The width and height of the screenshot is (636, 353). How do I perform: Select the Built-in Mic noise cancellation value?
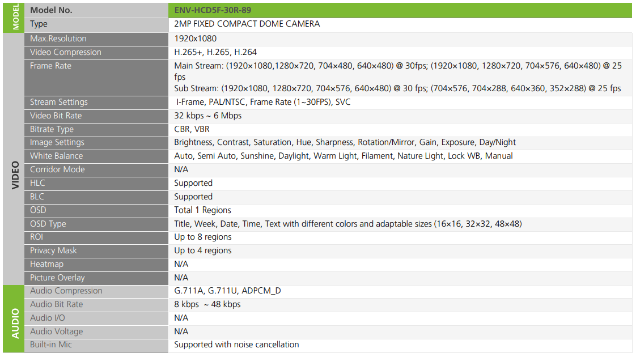(x=236, y=345)
